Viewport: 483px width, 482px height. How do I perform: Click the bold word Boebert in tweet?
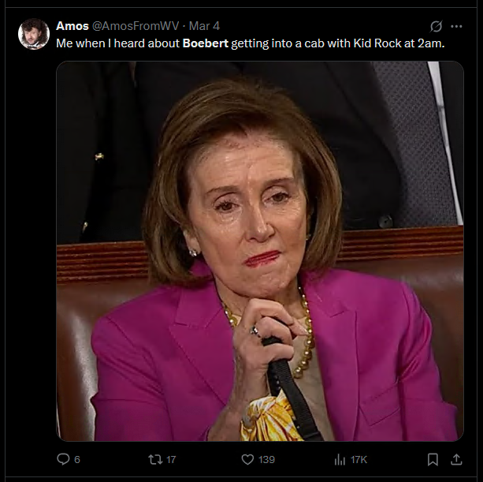206,43
